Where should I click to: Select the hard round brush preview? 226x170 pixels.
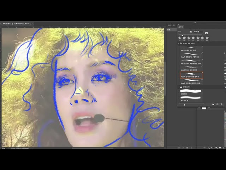pos(191,91)
